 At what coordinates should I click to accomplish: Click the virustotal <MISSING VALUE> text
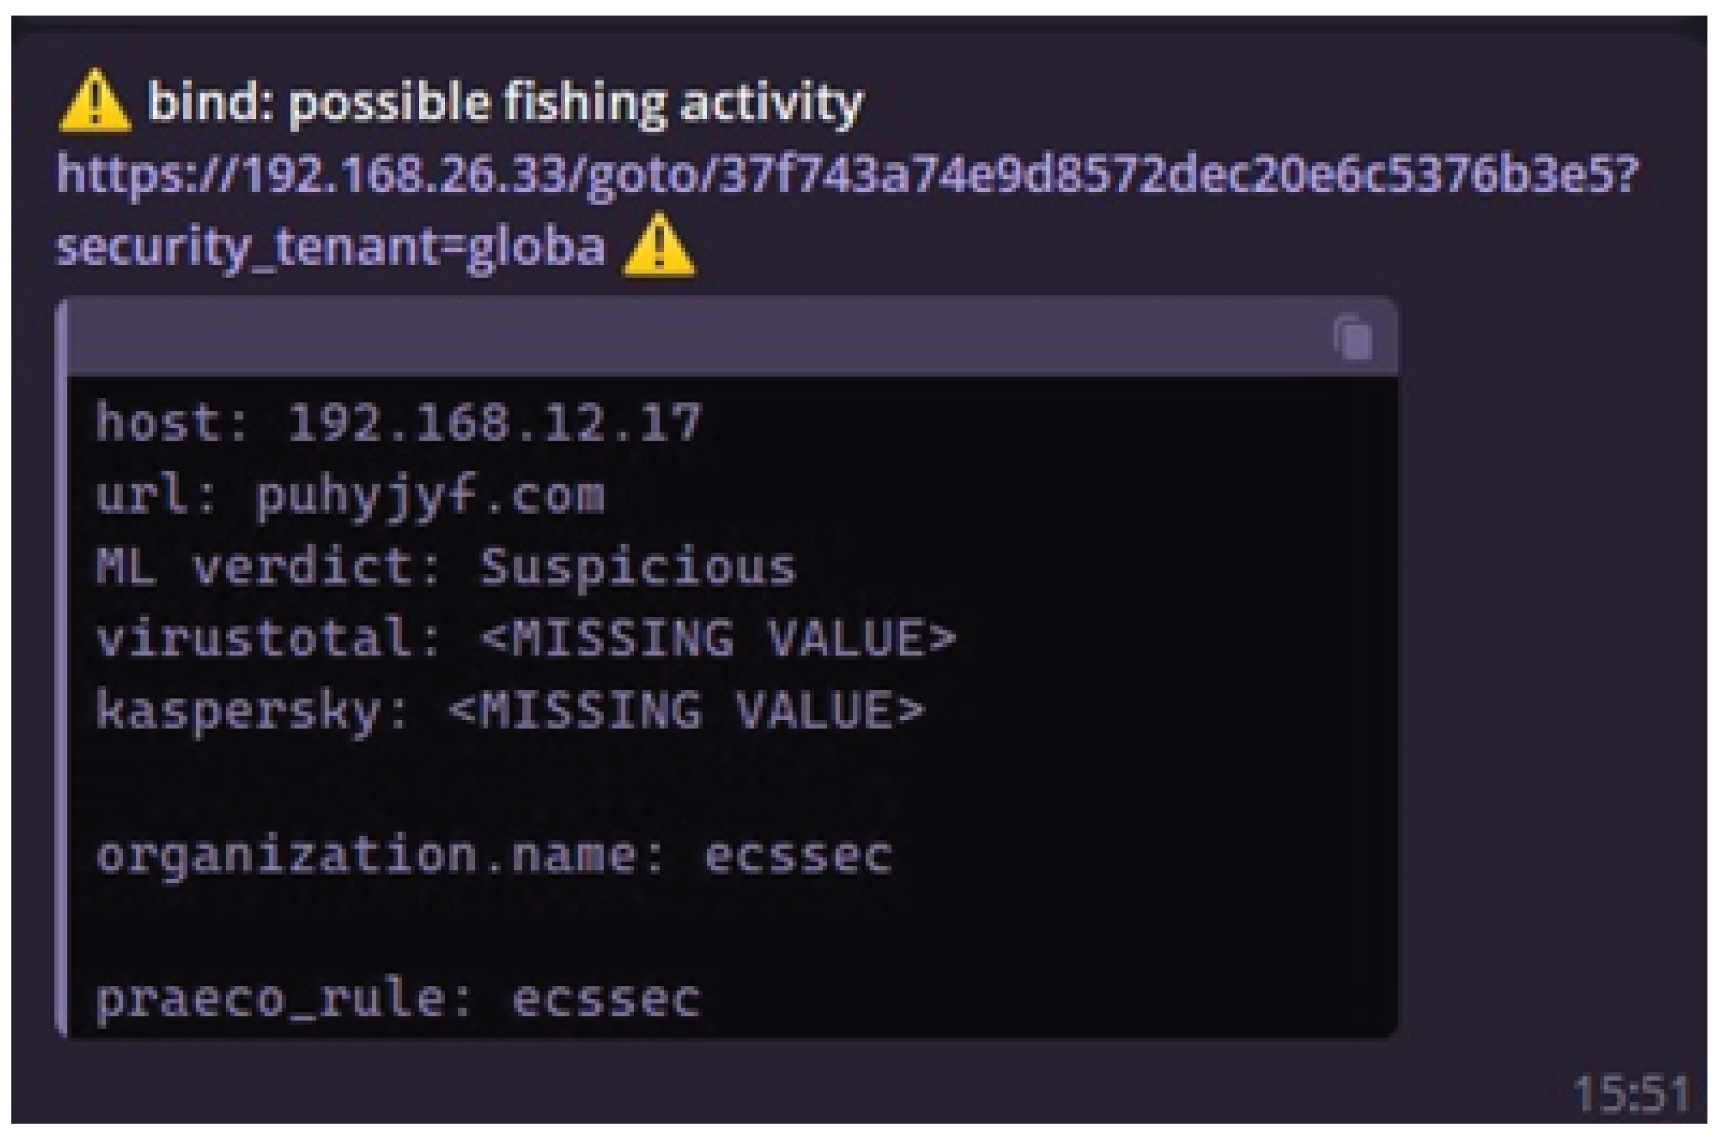(718, 639)
